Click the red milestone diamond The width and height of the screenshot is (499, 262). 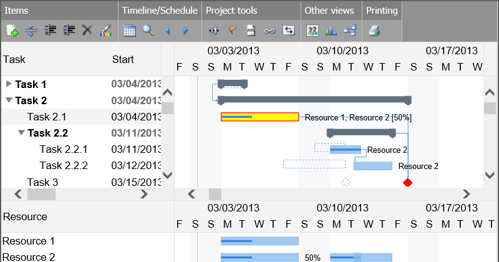(x=408, y=182)
